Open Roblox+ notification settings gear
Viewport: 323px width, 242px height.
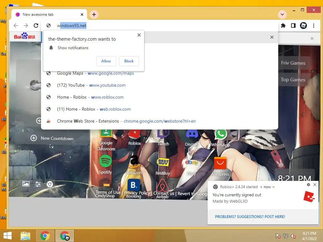click(308, 185)
